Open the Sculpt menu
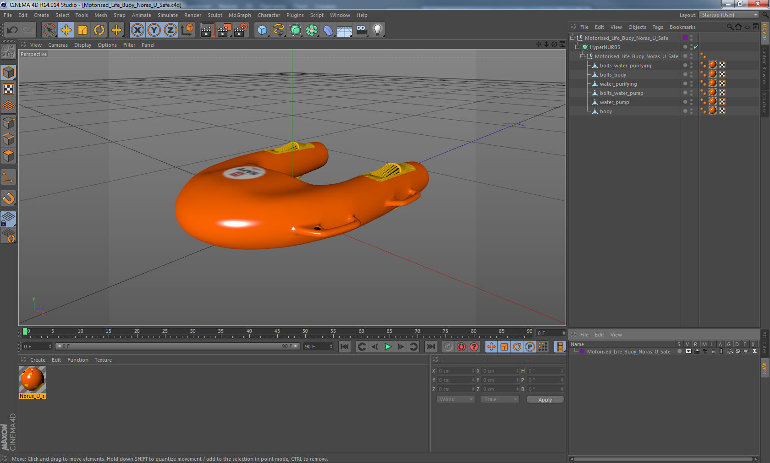This screenshot has height=463, width=770. click(214, 15)
